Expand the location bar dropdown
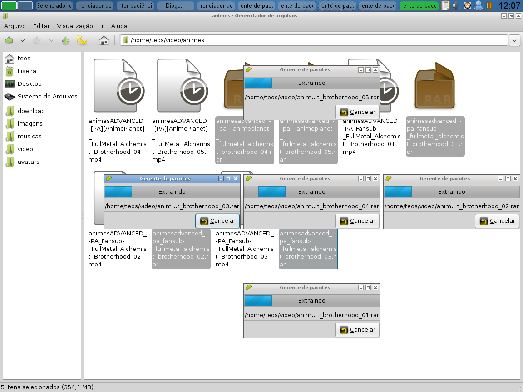The image size is (523, 392). point(514,41)
